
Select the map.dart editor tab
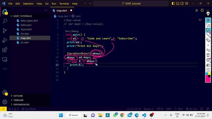62,11
